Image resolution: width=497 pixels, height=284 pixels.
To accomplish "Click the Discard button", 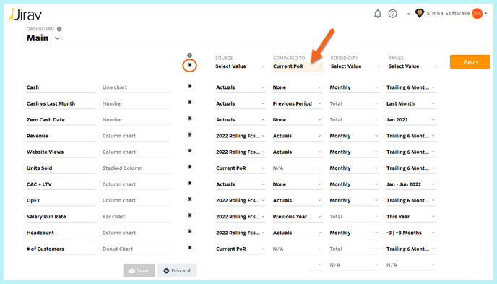I will 177,271.
